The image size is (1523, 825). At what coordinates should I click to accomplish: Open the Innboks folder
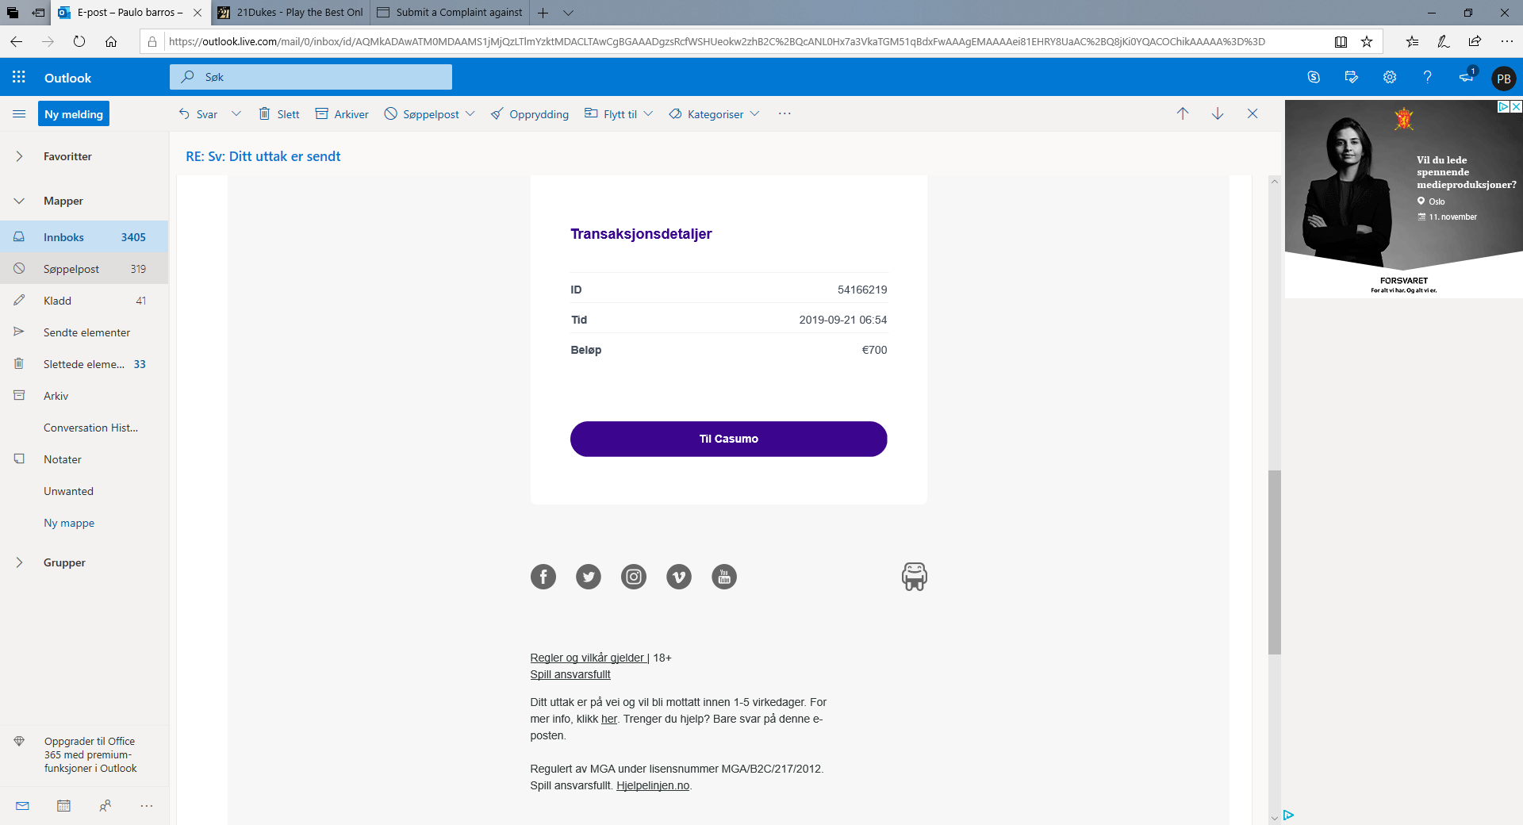pos(84,237)
